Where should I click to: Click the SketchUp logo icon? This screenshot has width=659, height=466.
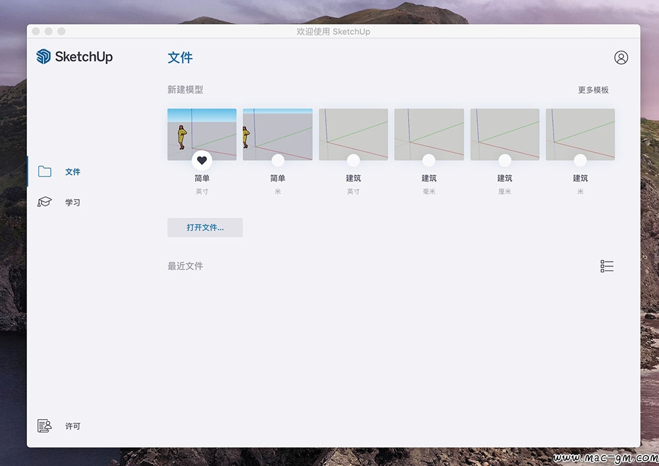43,57
